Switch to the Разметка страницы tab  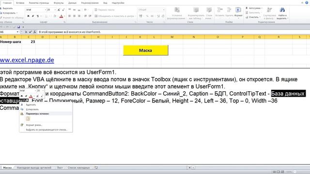[x=39, y=3]
